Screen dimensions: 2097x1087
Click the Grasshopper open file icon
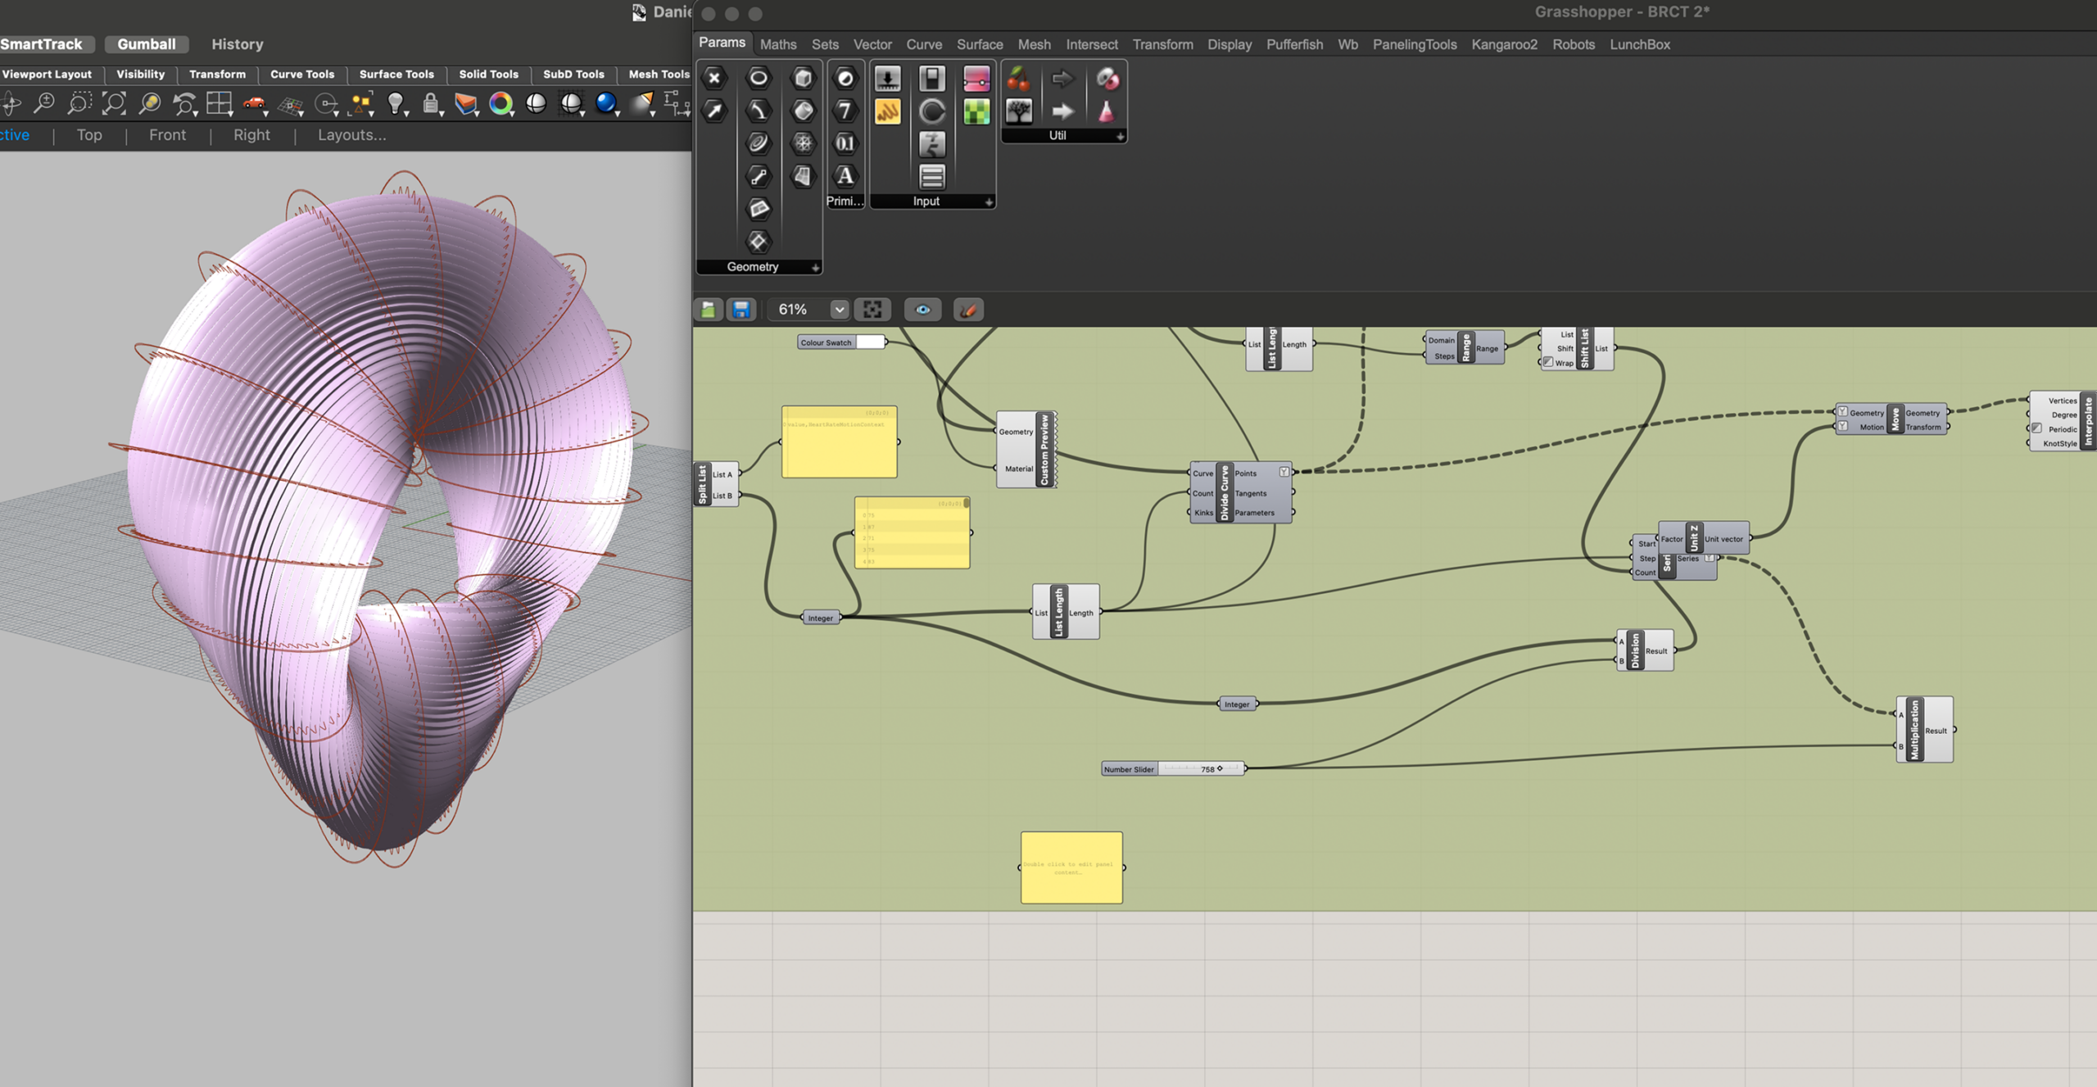pyautogui.click(x=709, y=310)
